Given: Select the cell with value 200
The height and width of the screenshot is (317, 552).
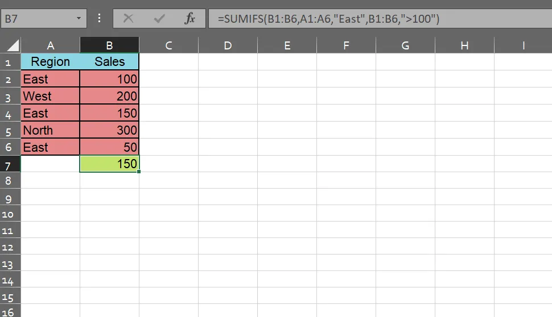Looking at the screenshot, I should pos(109,96).
